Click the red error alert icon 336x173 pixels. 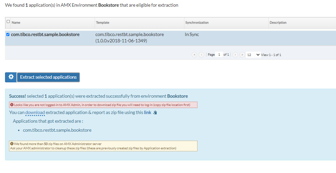pos(12,105)
